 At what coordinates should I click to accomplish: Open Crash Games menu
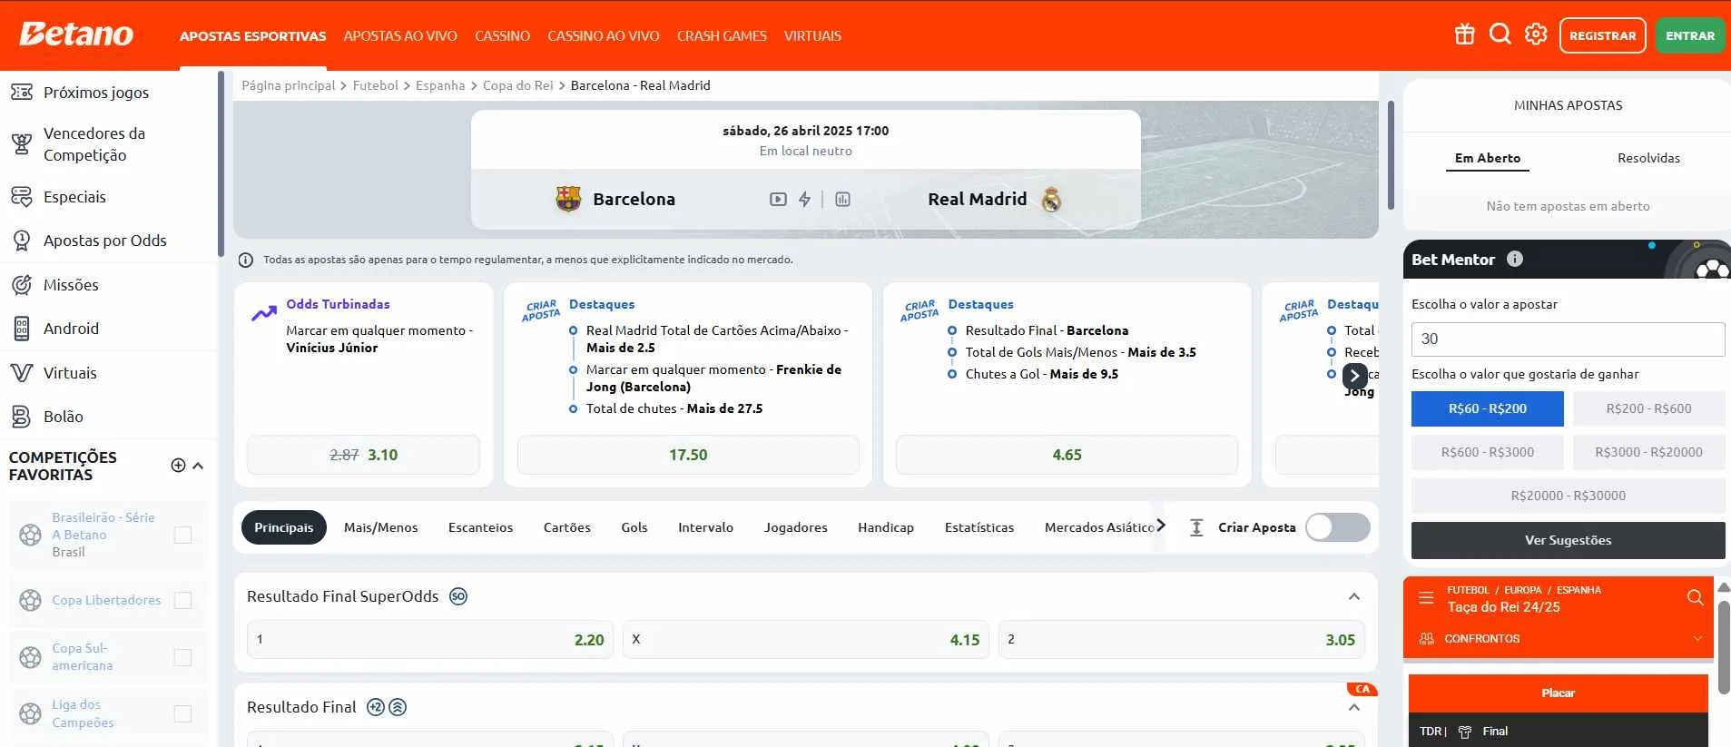pyautogui.click(x=722, y=35)
